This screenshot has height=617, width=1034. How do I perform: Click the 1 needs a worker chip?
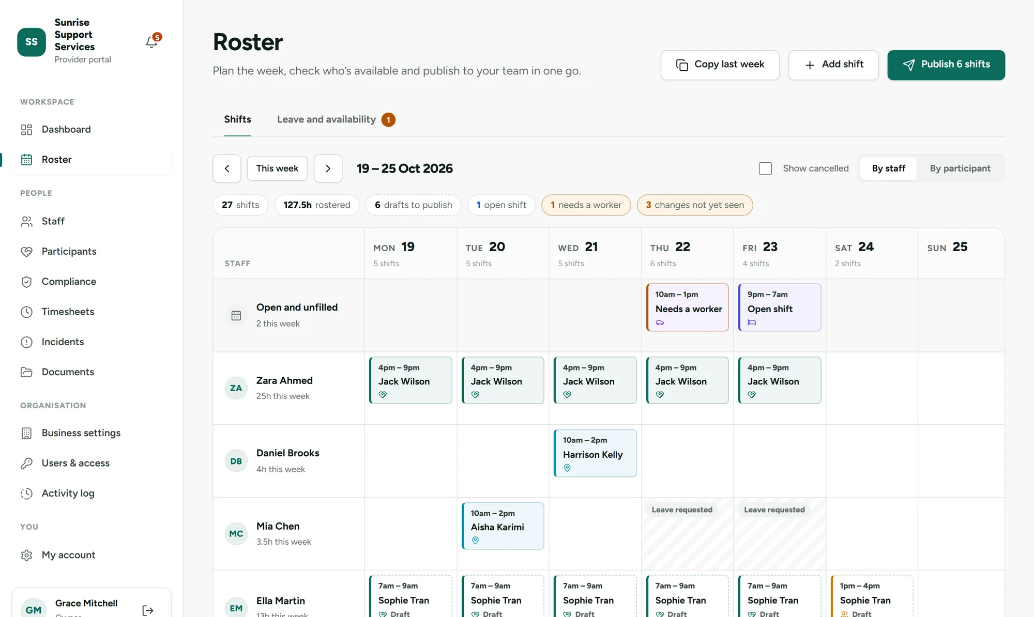pyautogui.click(x=586, y=205)
